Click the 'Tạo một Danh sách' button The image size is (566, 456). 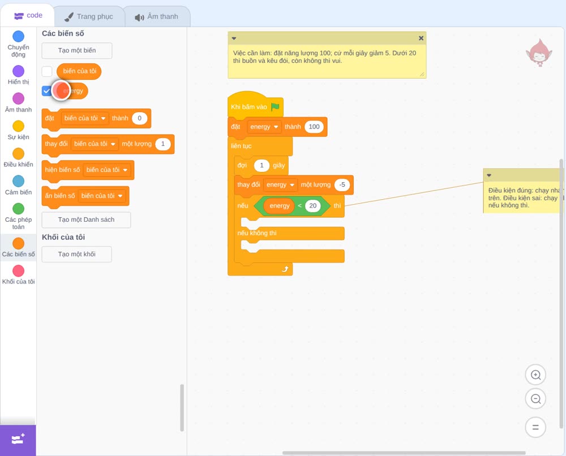coord(86,220)
